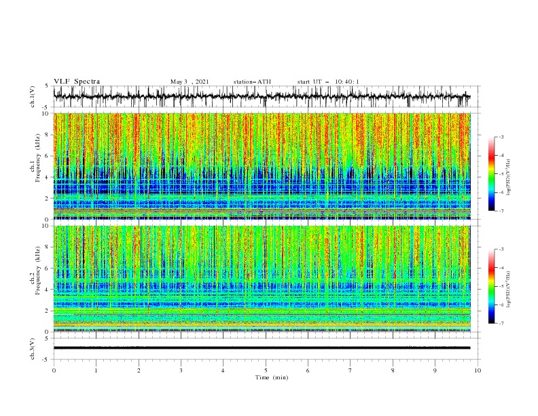Click the "VLF Spectra" plot title

point(77,82)
